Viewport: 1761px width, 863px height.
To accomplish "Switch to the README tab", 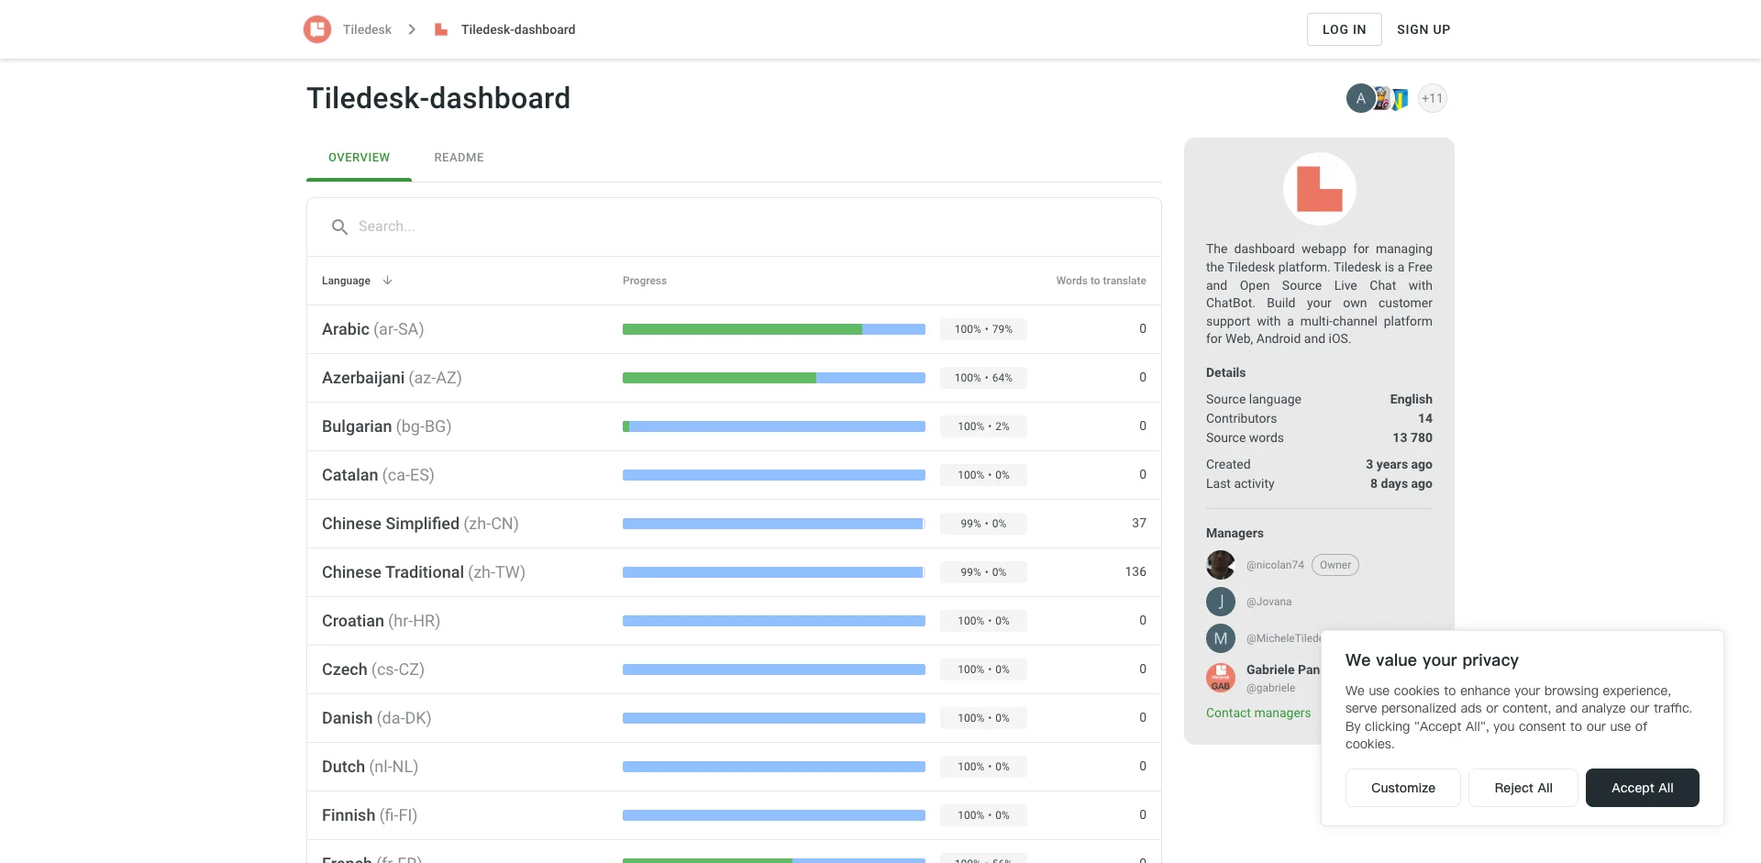I will coord(459,158).
